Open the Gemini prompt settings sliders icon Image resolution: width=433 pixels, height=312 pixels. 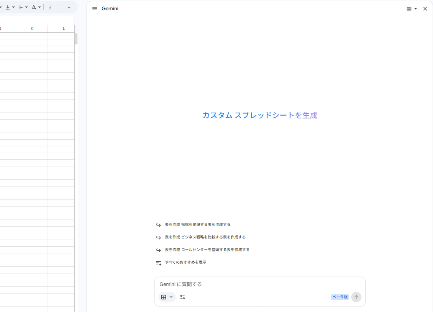click(182, 297)
